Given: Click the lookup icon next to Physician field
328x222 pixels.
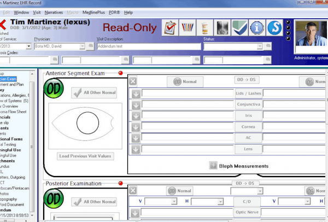Looking at the screenshot, I should click(x=90, y=46).
